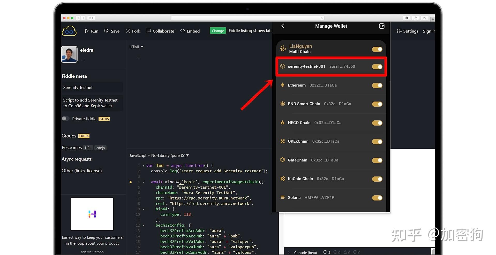The image size is (496, 255).
Task: Go back from Manage Wallet
Action: [283, 26]
